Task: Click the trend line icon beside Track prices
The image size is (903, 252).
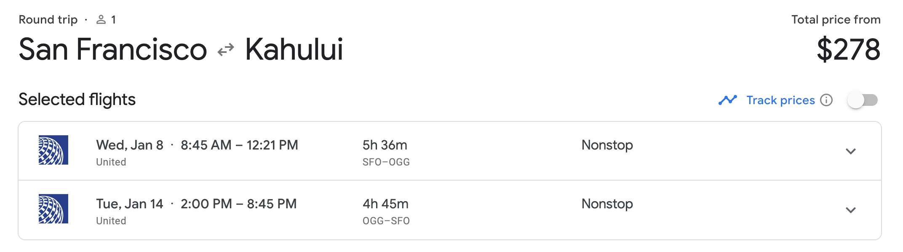Action: tap(727, 100)
